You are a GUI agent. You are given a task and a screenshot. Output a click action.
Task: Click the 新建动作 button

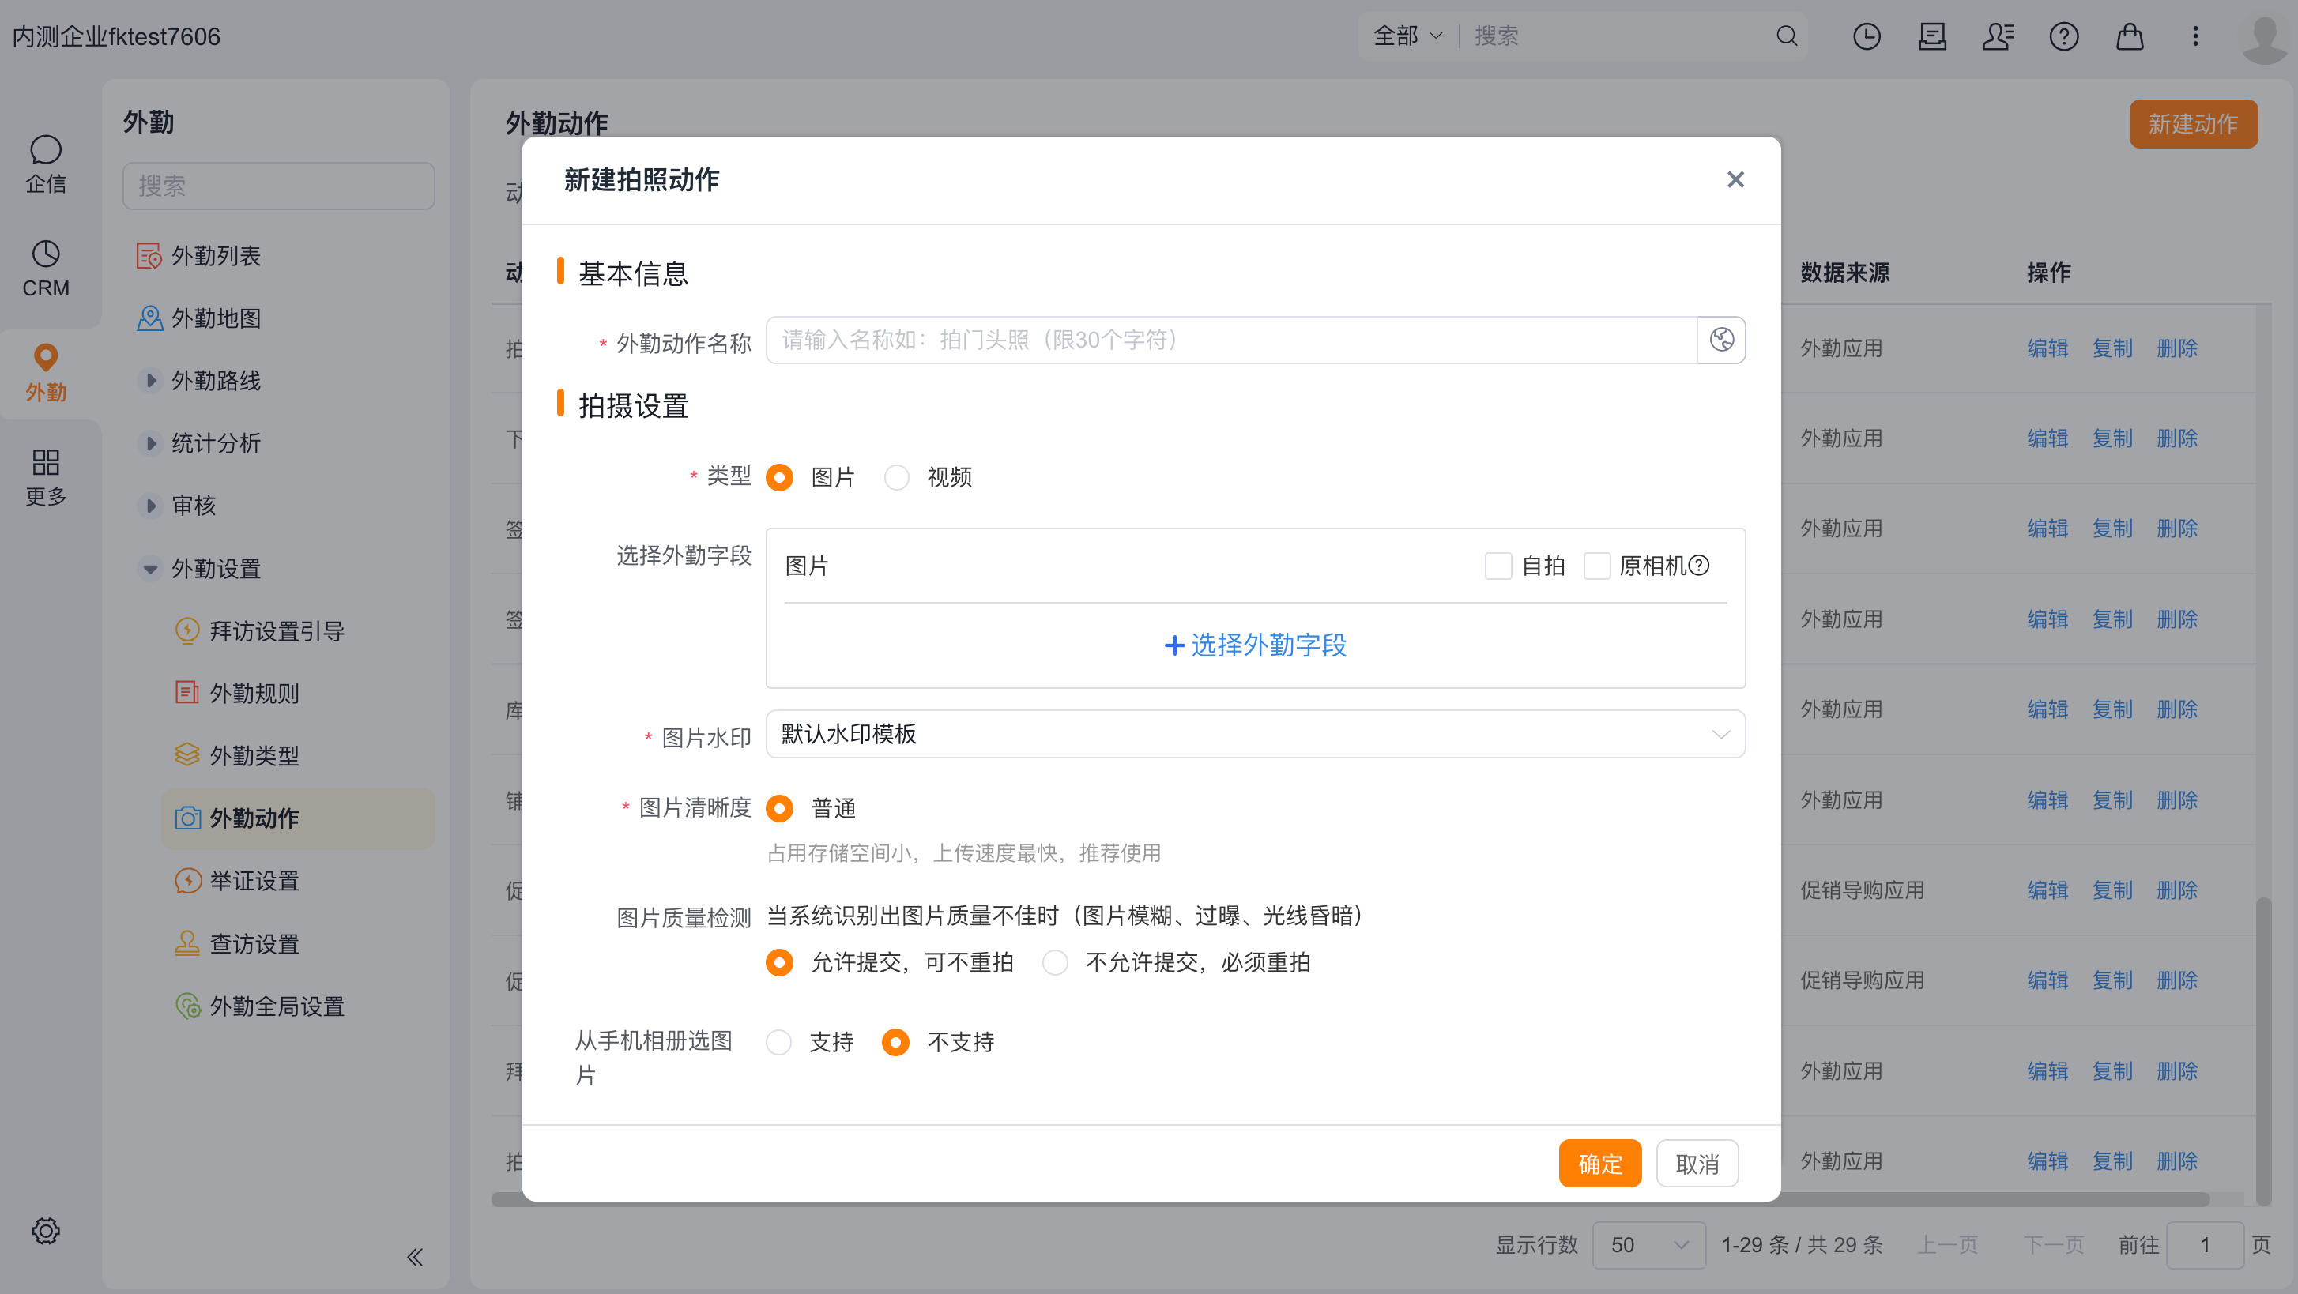tap(2193, 124)
